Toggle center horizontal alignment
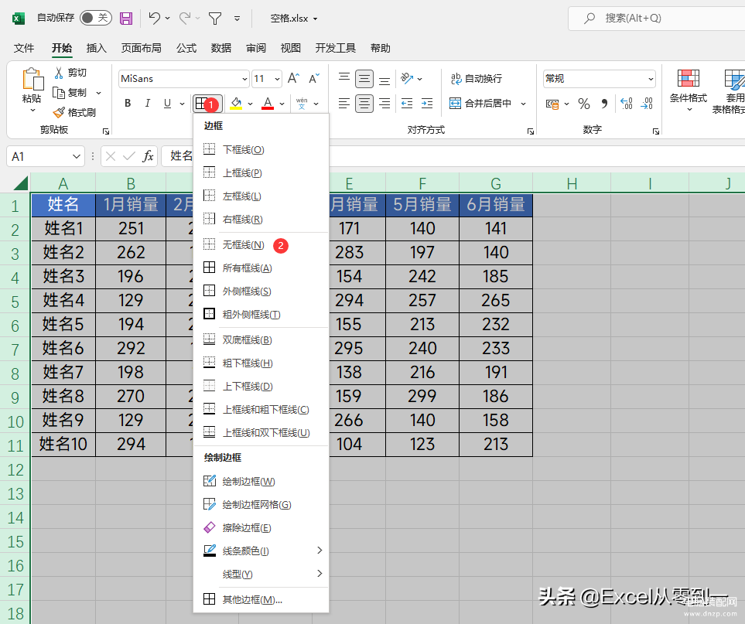 click(x=364, y=103)
